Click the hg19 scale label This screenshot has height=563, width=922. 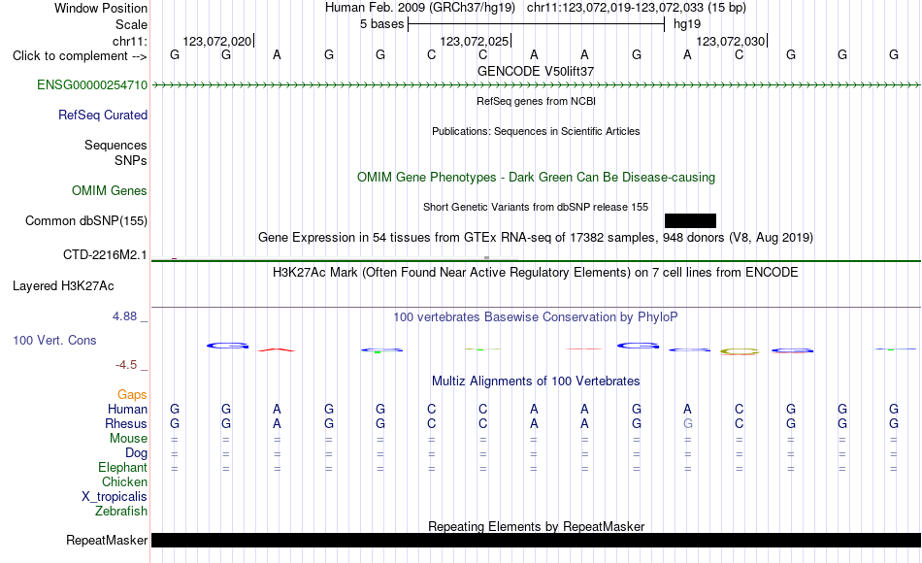coord(687,24)
